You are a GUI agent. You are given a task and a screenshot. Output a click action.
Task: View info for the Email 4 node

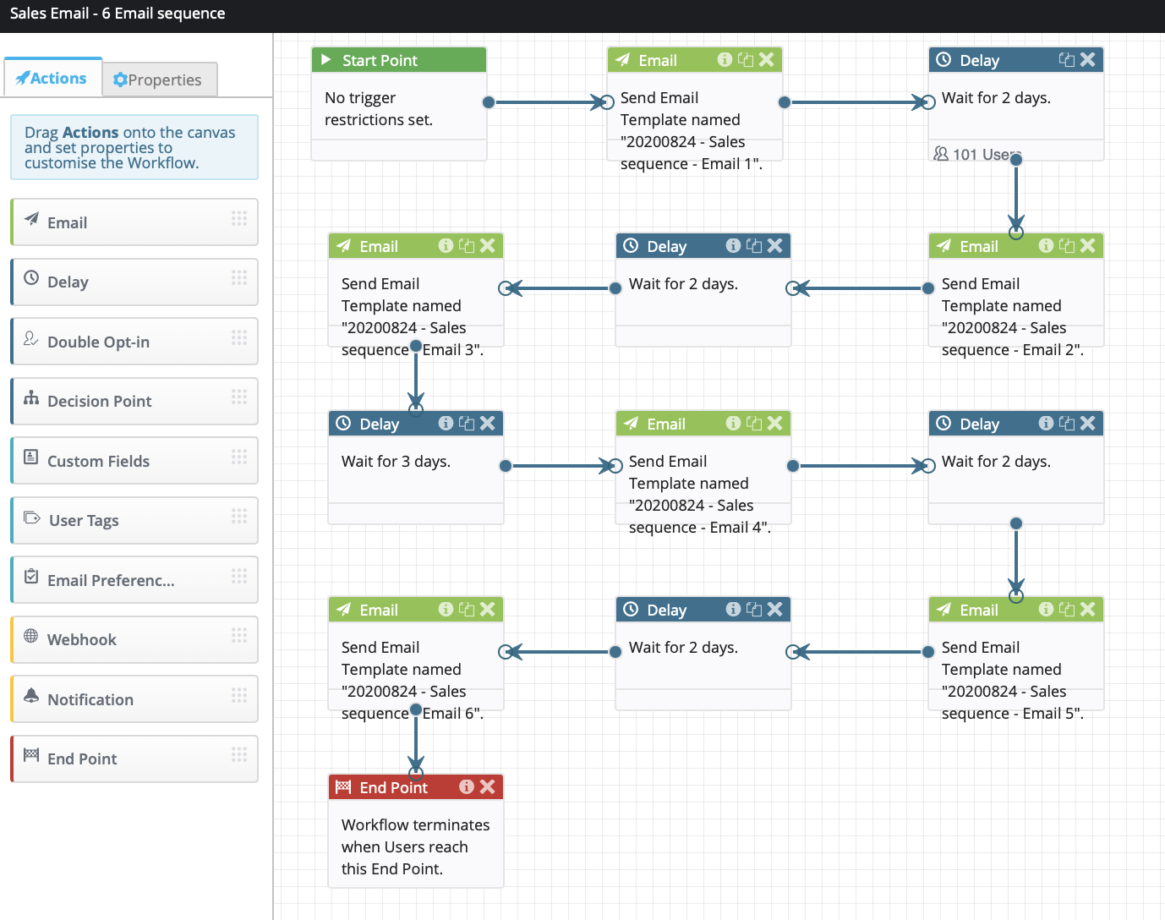733,423
